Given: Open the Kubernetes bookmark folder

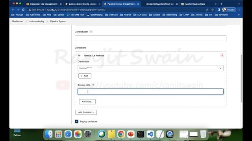Looking at the screenshot, I should pyautogui.click(x=33, y=15).
